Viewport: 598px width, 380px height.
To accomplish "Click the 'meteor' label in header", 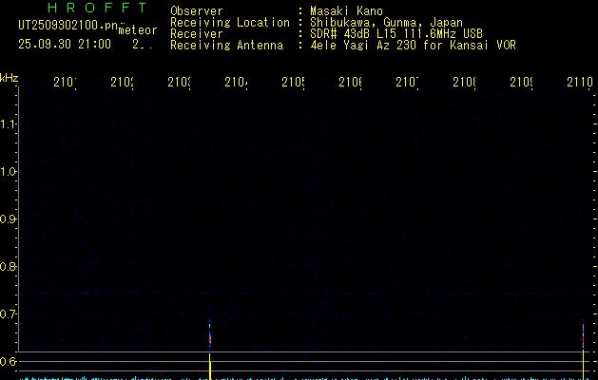I will click(137, 30).
